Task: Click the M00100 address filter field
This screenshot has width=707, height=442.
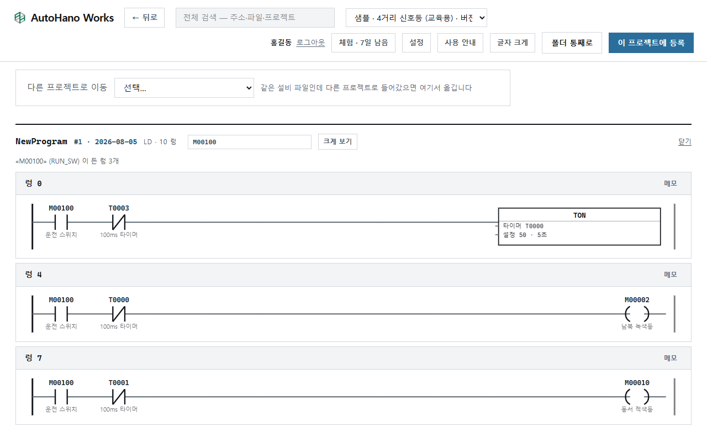Action: pyautogui.click(x=250, y=142)
